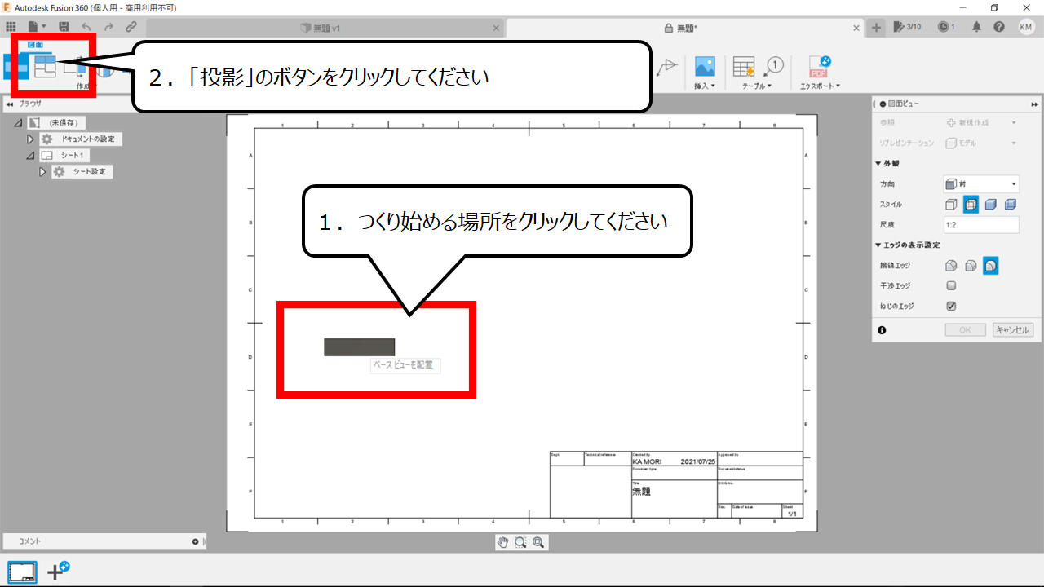Image resolution: width=1044 pixels, height=587 pixels.
Task: Select the 無題* drawing tab
Action: (682, 28)
